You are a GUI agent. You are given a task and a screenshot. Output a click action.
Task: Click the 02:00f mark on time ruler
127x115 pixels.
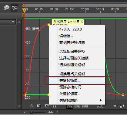pyautogui.click(x=85, y=9)
